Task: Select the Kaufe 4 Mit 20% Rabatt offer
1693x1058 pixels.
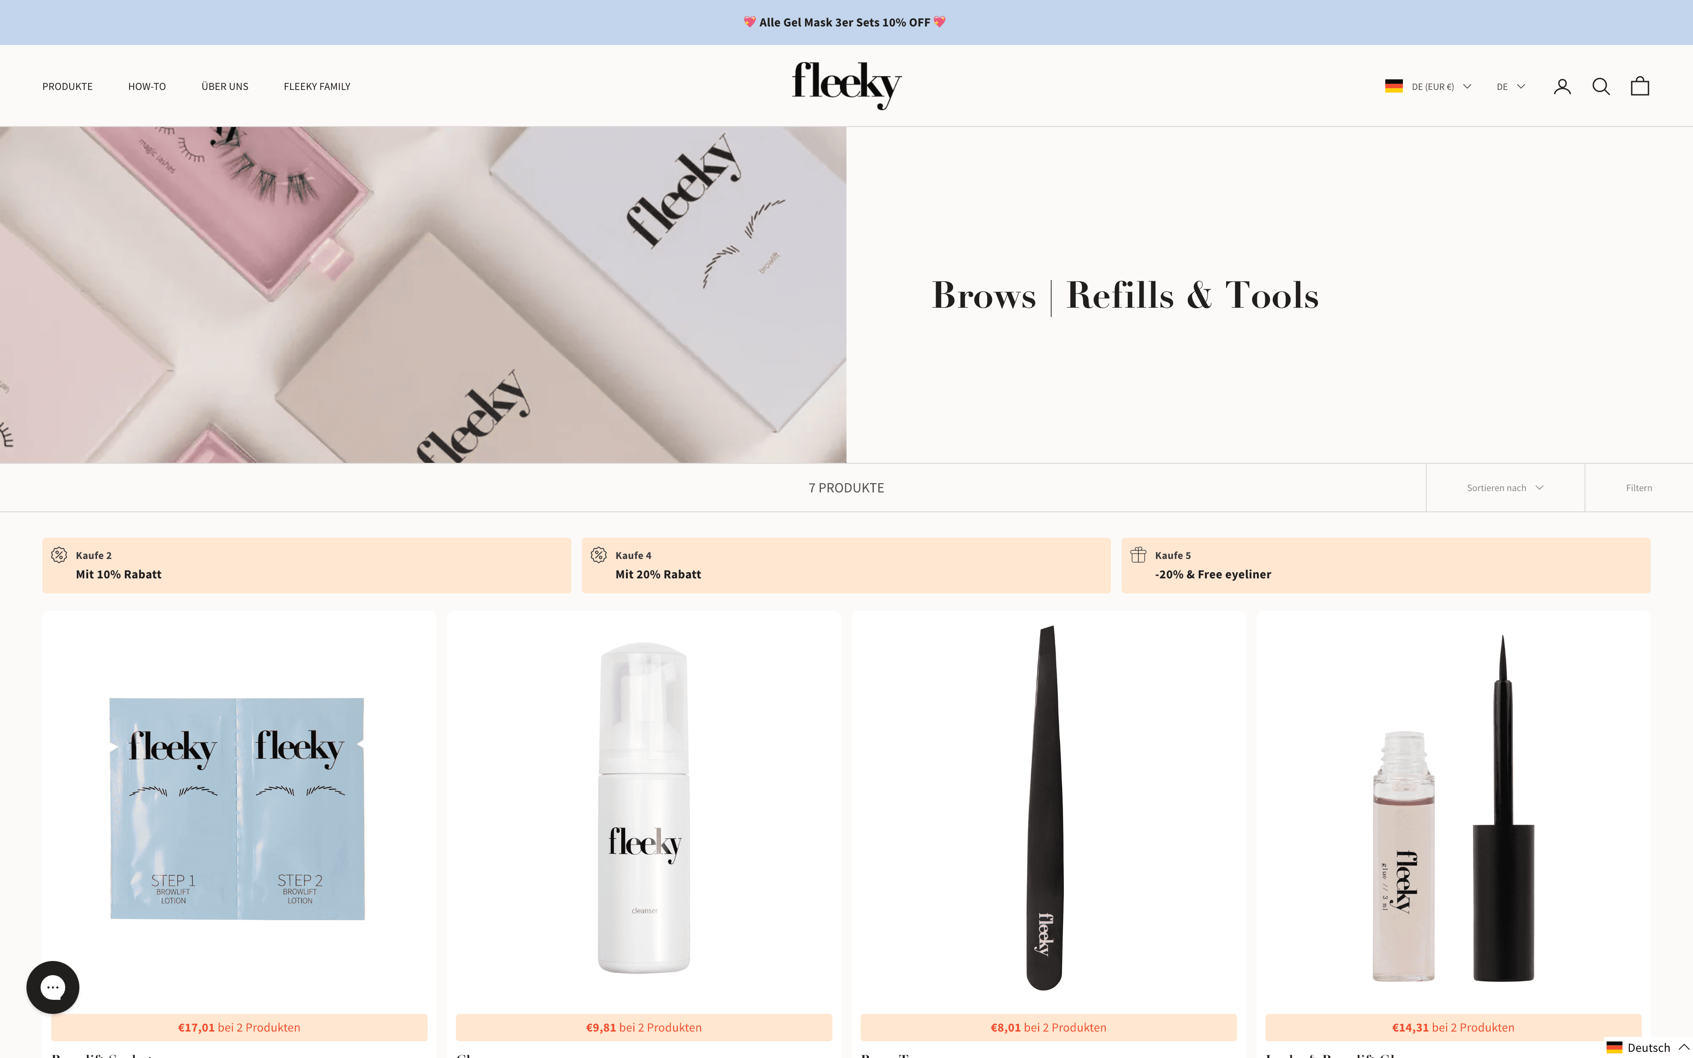Action: (x=846, y=566)
